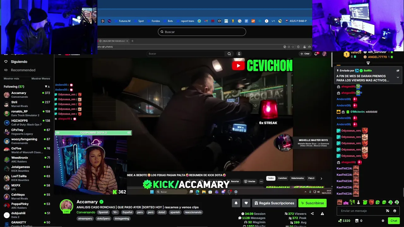Select Relacionados filter chip in video

point(297,178)
